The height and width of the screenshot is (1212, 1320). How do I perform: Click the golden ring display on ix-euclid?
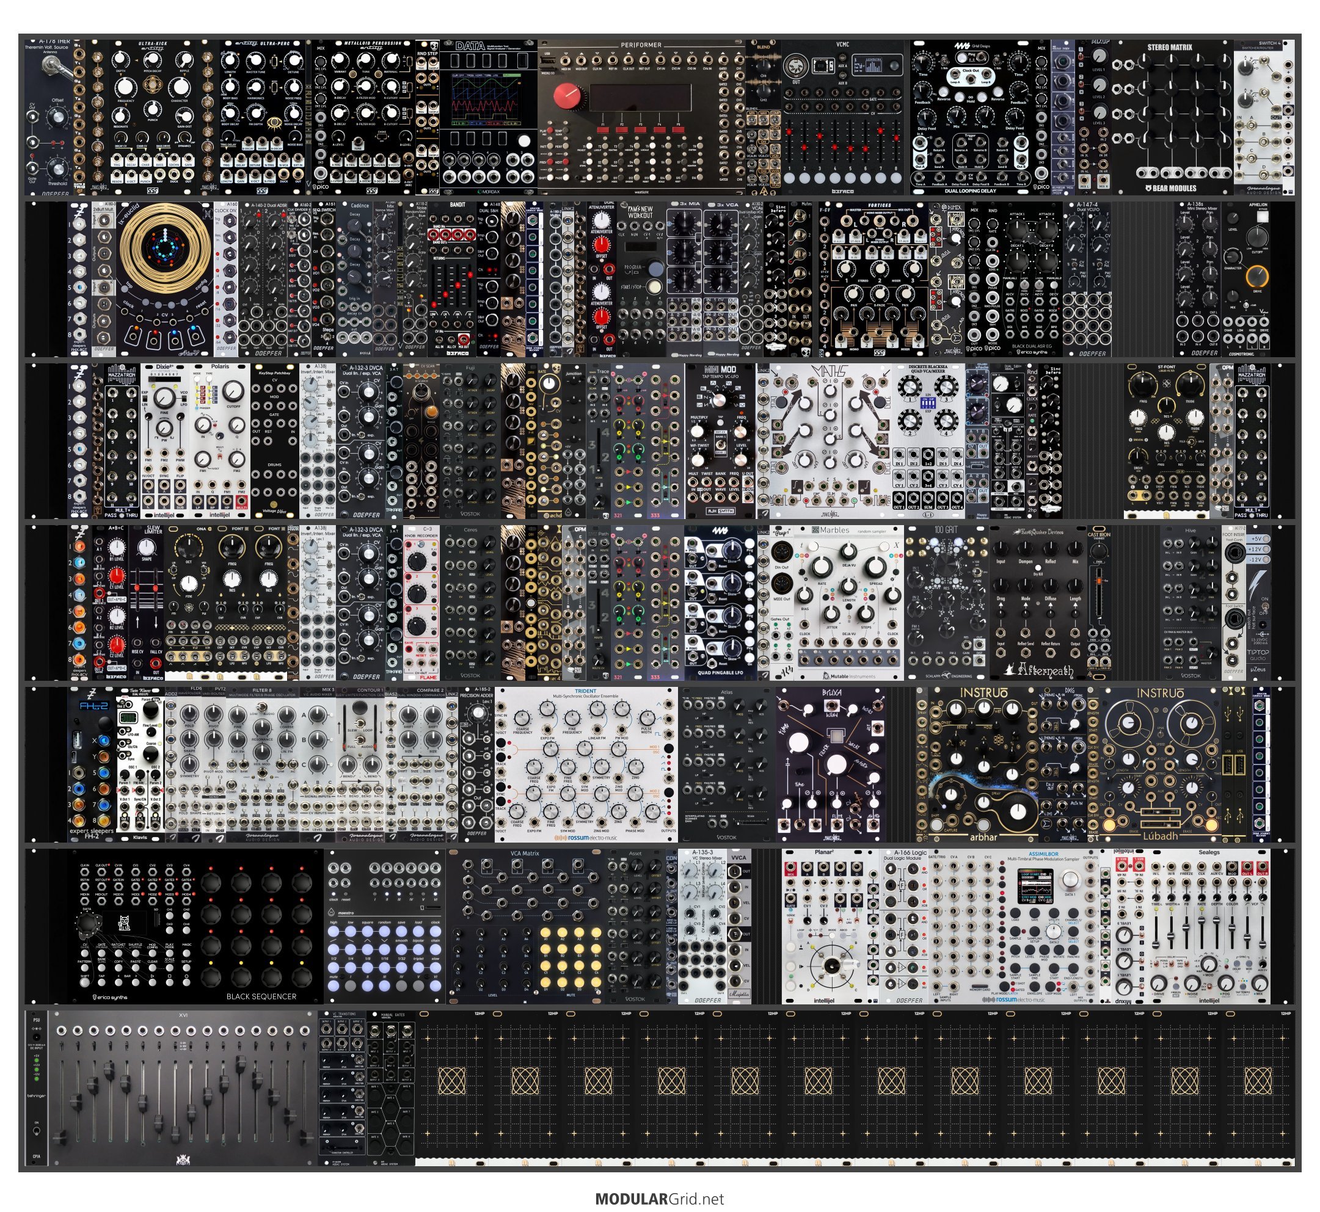(x=167, y=248)
